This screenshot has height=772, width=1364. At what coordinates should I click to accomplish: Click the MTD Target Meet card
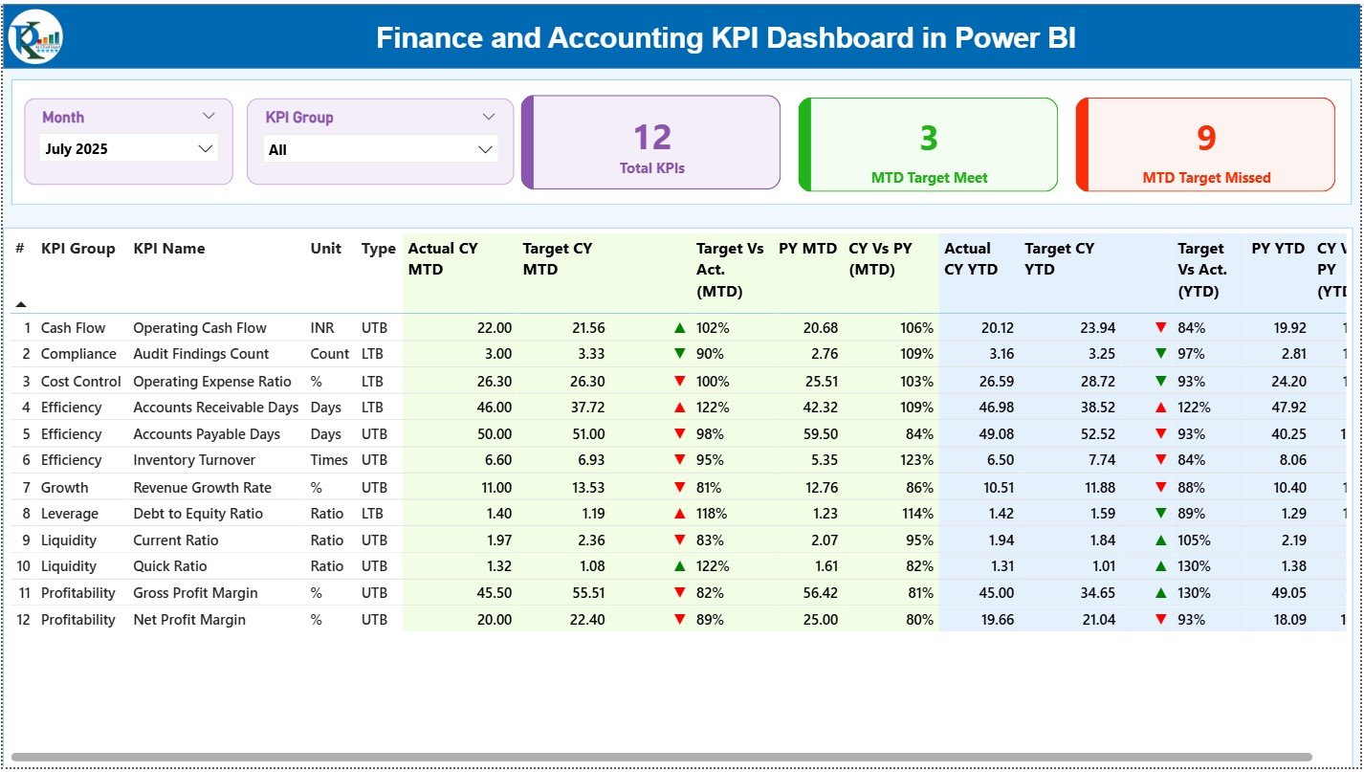[x=929, y=145]
